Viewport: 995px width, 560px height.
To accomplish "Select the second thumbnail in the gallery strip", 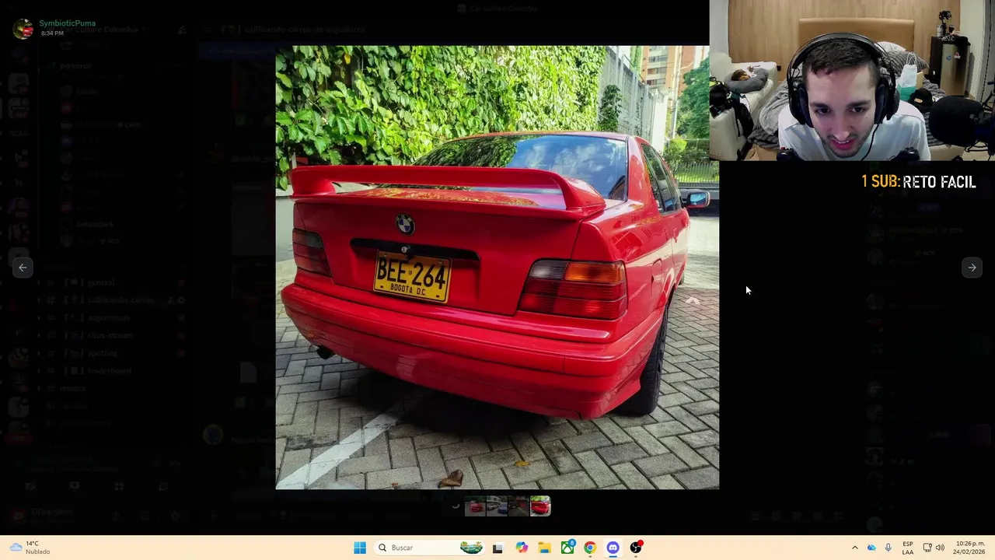I will tap(497, 506).
